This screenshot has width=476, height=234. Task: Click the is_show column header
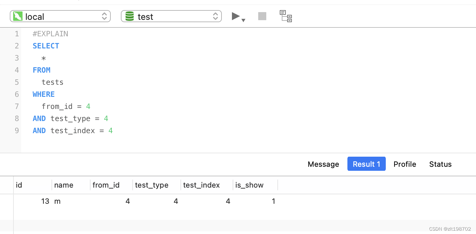click(249, 185)
